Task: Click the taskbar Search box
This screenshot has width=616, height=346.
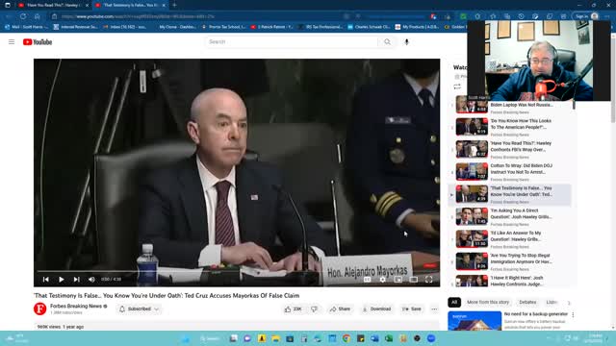Action: [210, 338]
